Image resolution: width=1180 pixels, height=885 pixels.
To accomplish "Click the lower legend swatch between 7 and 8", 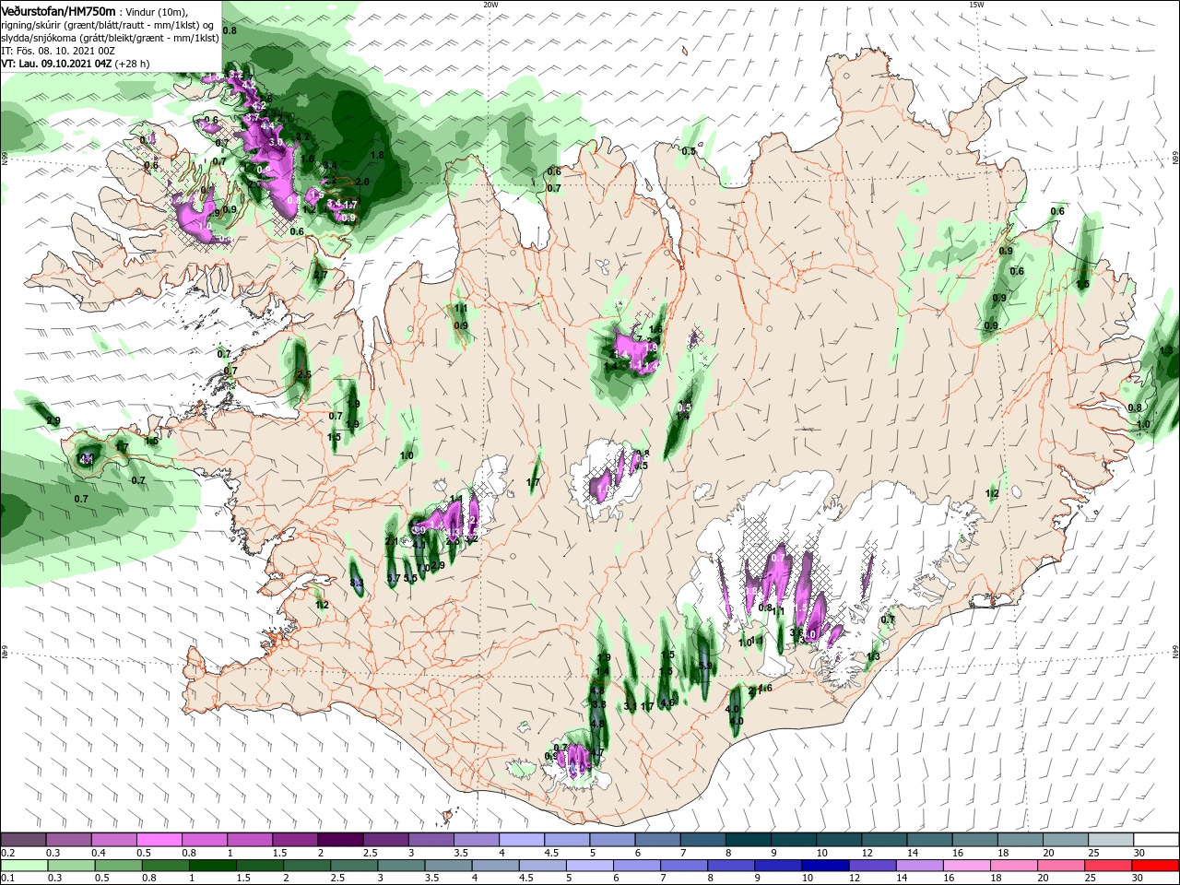I will (x=685, y=866).
